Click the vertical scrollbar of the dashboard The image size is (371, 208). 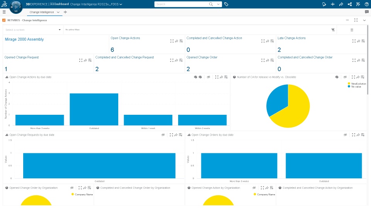pyautogui.click(x=368, y=60)
